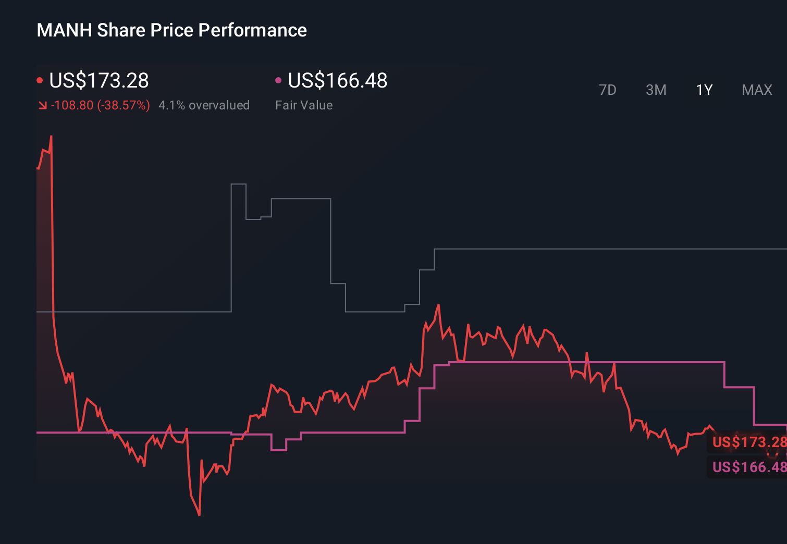Expand details for 4.1% overvalued label
This screenshot has height=544, width=787.
pos(204,105)
